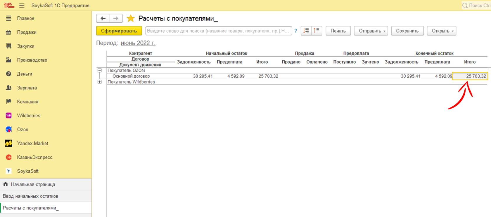Click the Контрагент column header
The width and height of the screenshot is (491, 217).
[141, 53]
